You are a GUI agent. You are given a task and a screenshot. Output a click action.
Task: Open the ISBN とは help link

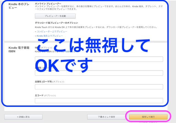pyautogui.click(x=70, y=51)
